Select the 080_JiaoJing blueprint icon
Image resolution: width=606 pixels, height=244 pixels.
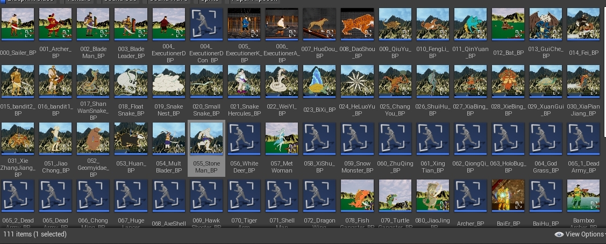[x=432, y=195]
